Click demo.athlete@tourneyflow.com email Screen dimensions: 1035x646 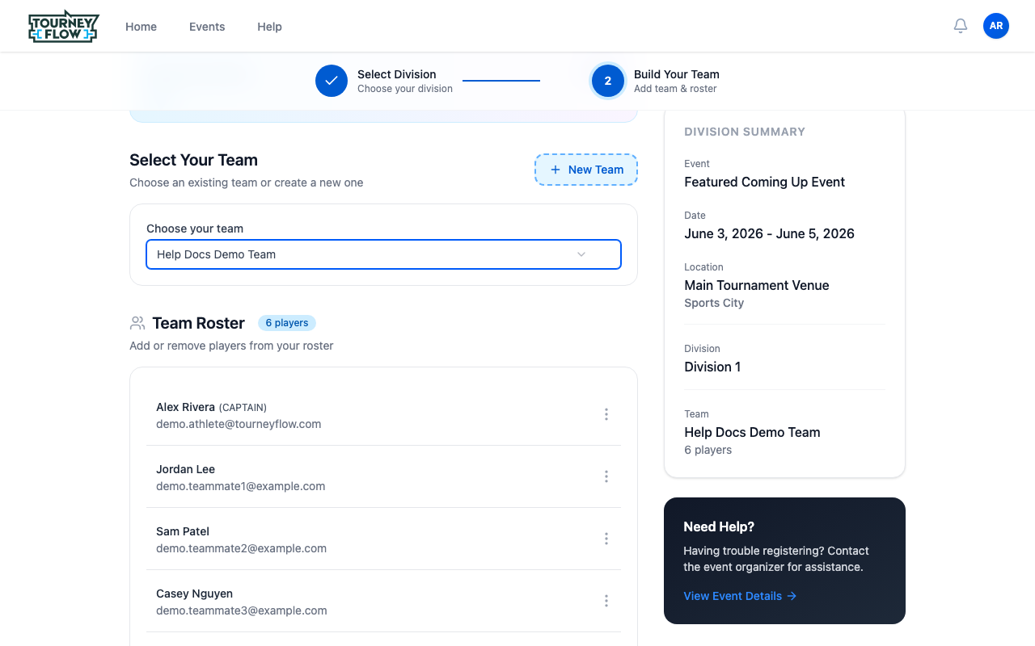point(239,424)
